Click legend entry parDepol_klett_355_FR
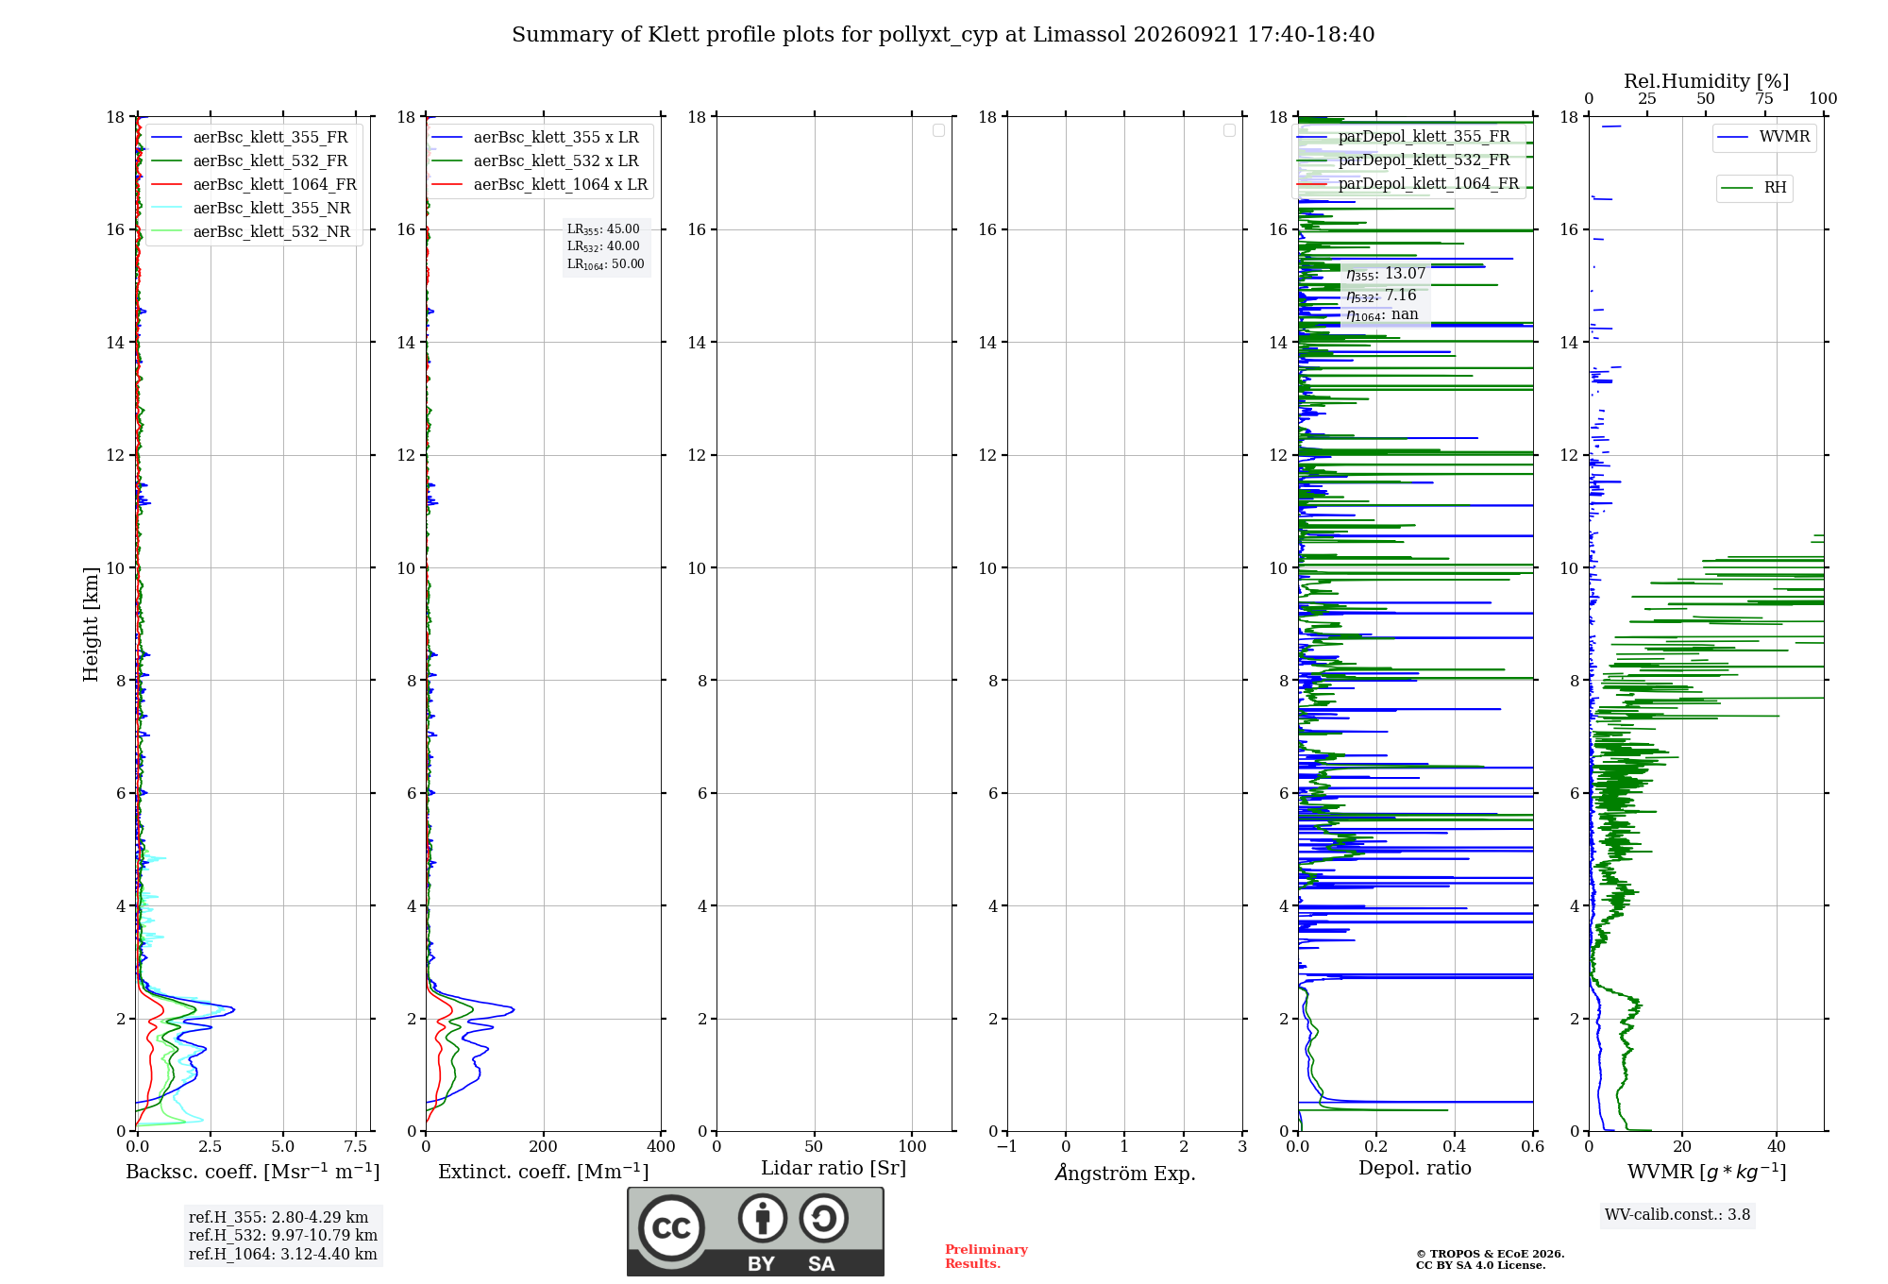Image resolution: width=1888 pixels, height=1284 pixels. [x=1405, y=136]
